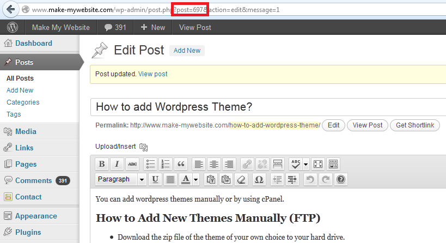Toggle bold formatting in the editor

point(102,164)
